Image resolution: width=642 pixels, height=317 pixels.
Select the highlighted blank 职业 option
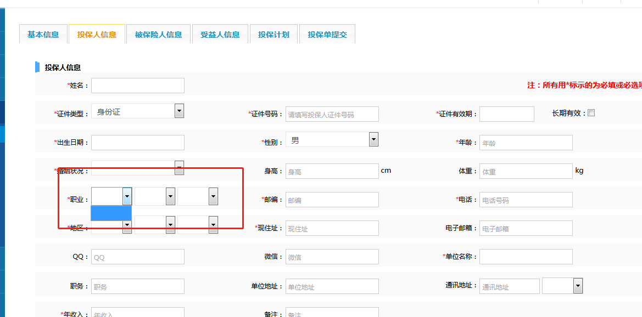click(x=111, y=213)
